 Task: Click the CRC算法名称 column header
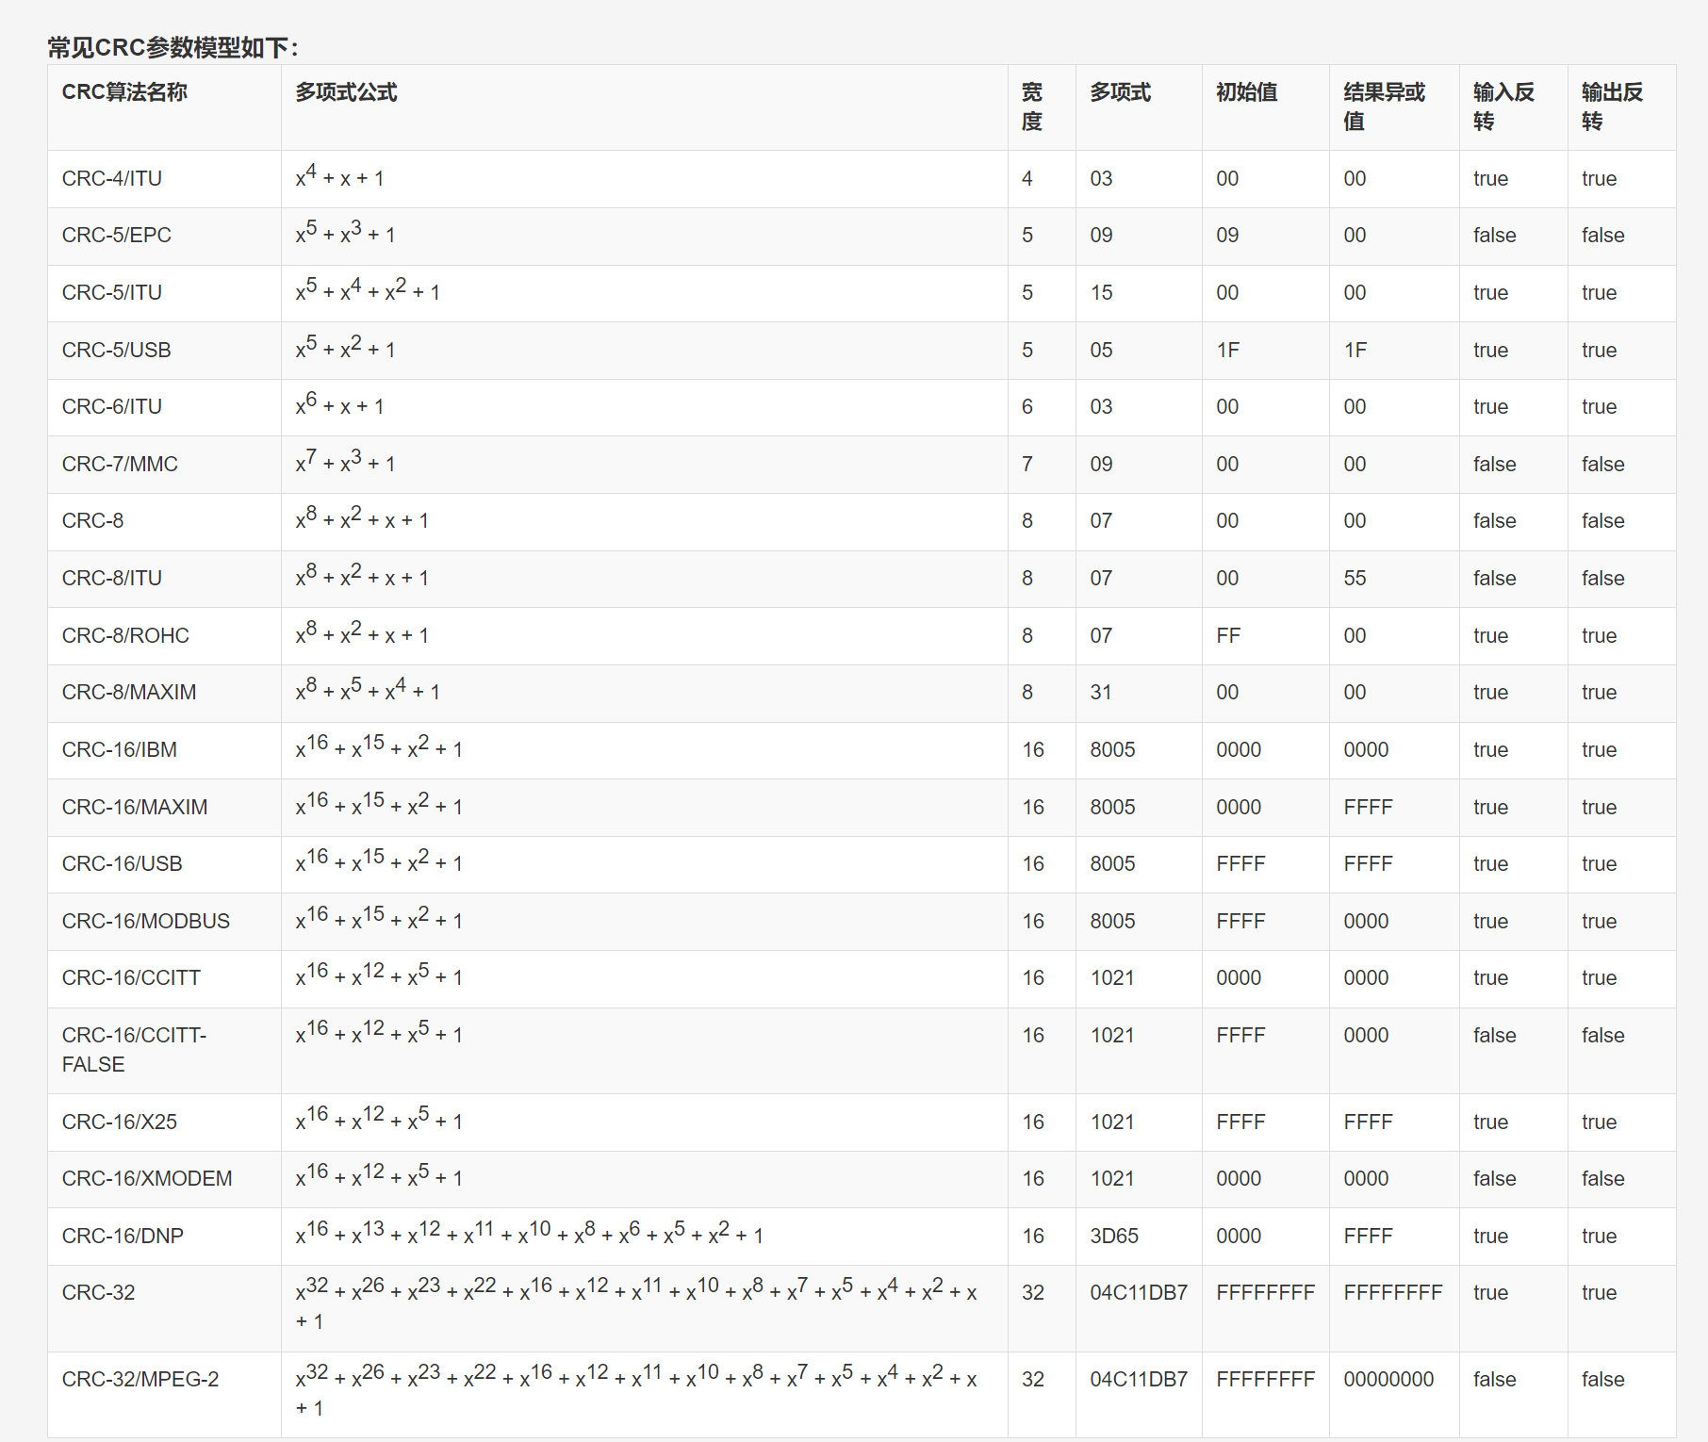pos(124,92)
